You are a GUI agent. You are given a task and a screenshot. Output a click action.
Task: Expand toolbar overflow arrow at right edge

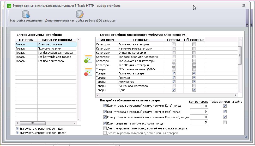click(x=247, y=25)
